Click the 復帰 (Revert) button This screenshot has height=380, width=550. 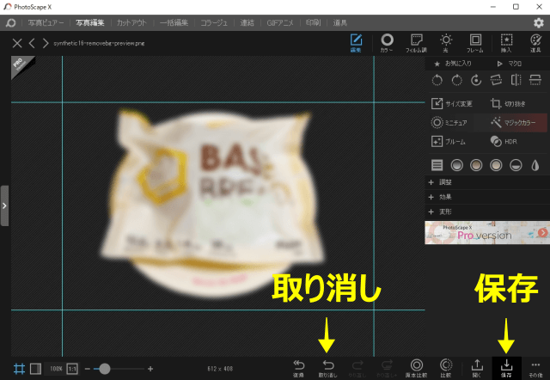tap(298, 369)
